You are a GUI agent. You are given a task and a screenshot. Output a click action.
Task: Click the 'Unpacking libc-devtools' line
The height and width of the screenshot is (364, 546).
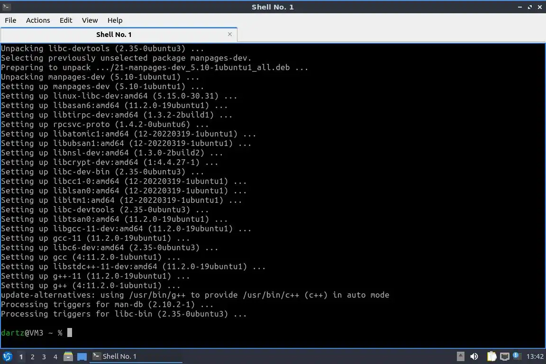102,48
